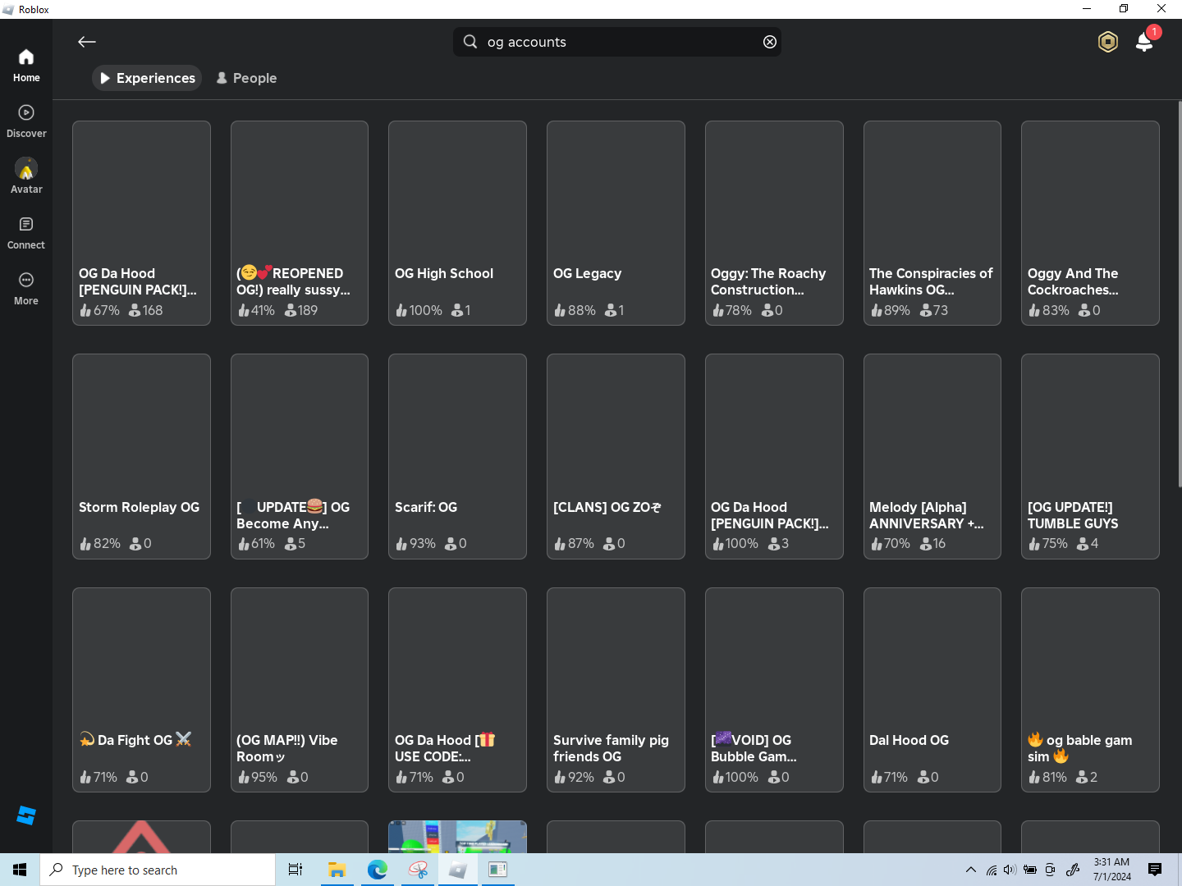Open Survive family pig friends OG
The height and width of the screenshot is (886, 1182).
(x=616, y=690)
